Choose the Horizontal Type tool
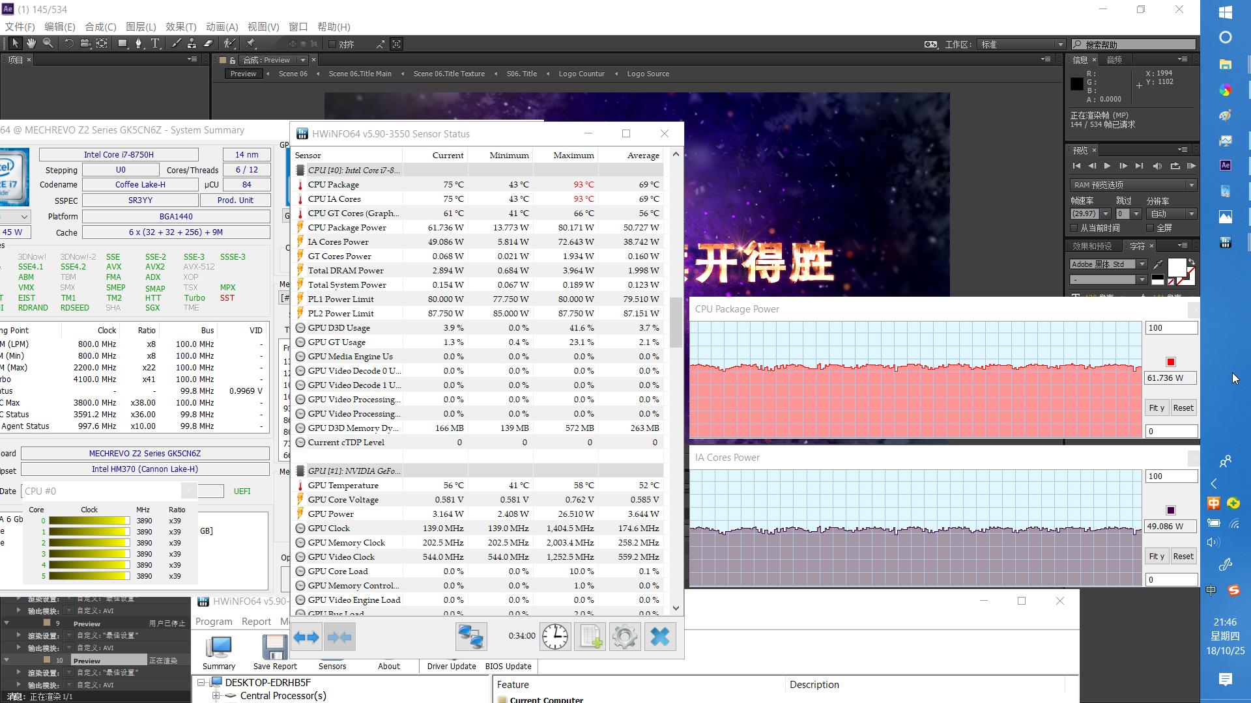 pyautogui.click(x=155, y=44)
